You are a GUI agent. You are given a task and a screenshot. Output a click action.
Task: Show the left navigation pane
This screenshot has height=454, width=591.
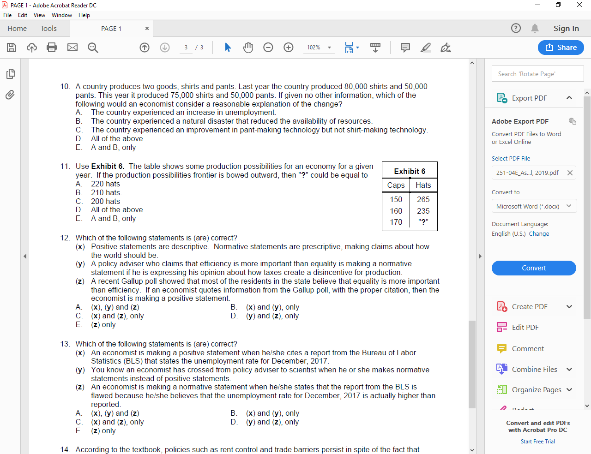click(25, 256)
